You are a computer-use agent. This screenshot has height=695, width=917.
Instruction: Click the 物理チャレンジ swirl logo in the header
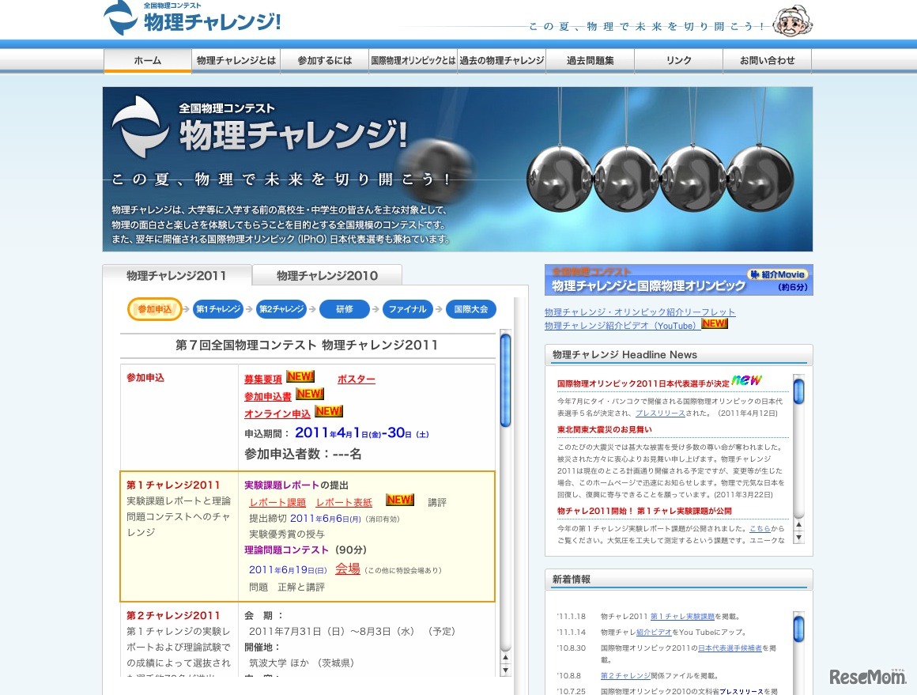(x=117, y=16)
